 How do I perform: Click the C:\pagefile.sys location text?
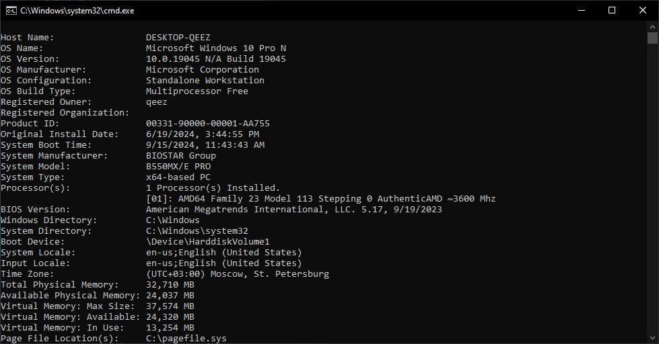point(186,338)
